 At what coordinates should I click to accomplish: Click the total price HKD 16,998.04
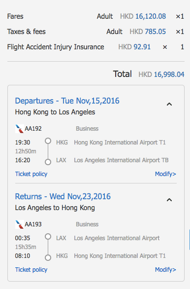pos(161,74)
